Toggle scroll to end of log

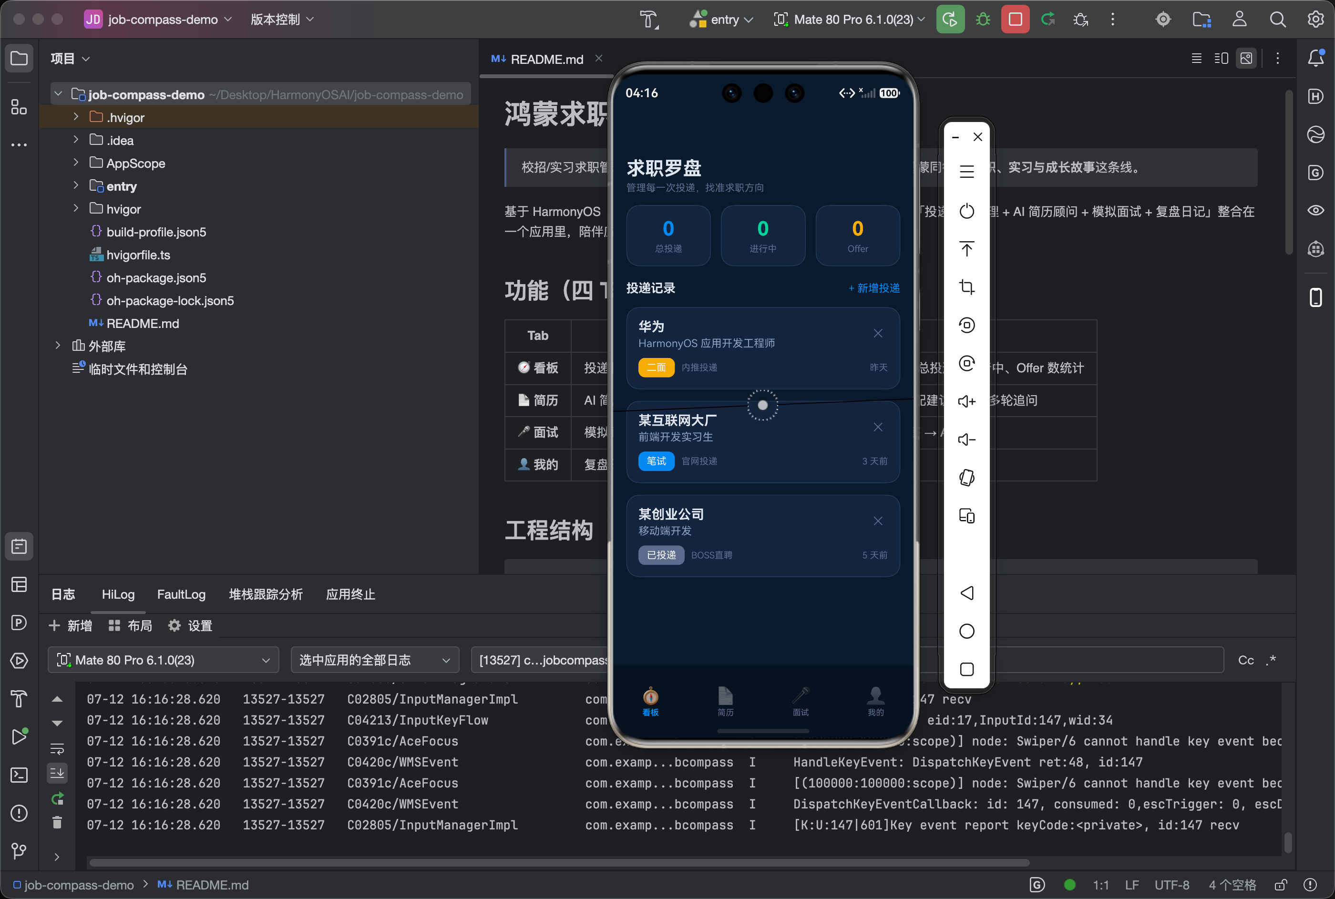coord(57,774)
